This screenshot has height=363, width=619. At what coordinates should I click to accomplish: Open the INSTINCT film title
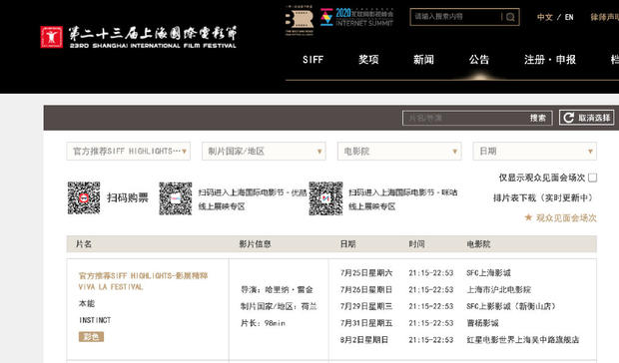[x=95, y=320]
